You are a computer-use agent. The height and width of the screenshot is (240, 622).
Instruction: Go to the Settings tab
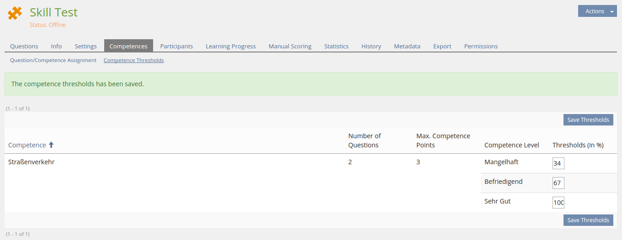point(85,46)
